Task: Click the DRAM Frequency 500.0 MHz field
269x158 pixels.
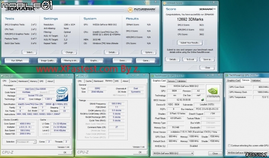Action: point(116,104)
